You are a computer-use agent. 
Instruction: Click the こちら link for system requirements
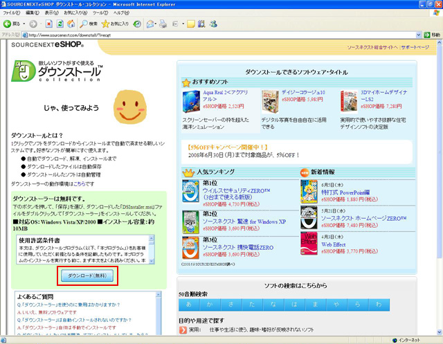[x=80, y=184]
